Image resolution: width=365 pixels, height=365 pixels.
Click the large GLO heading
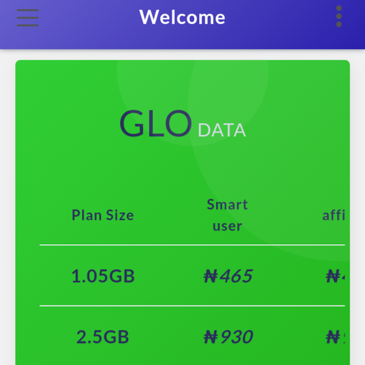(x=155, y=124)
